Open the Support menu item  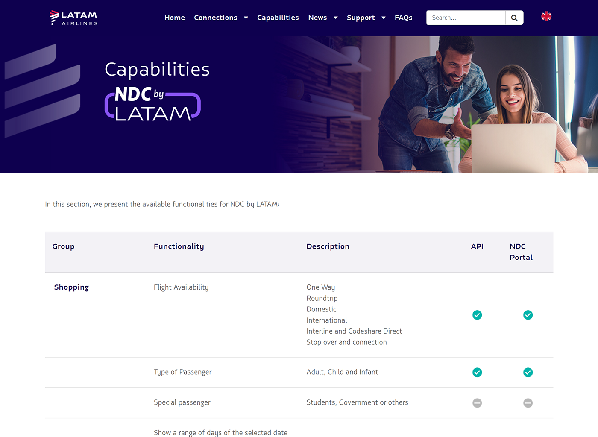pos(361,18)
